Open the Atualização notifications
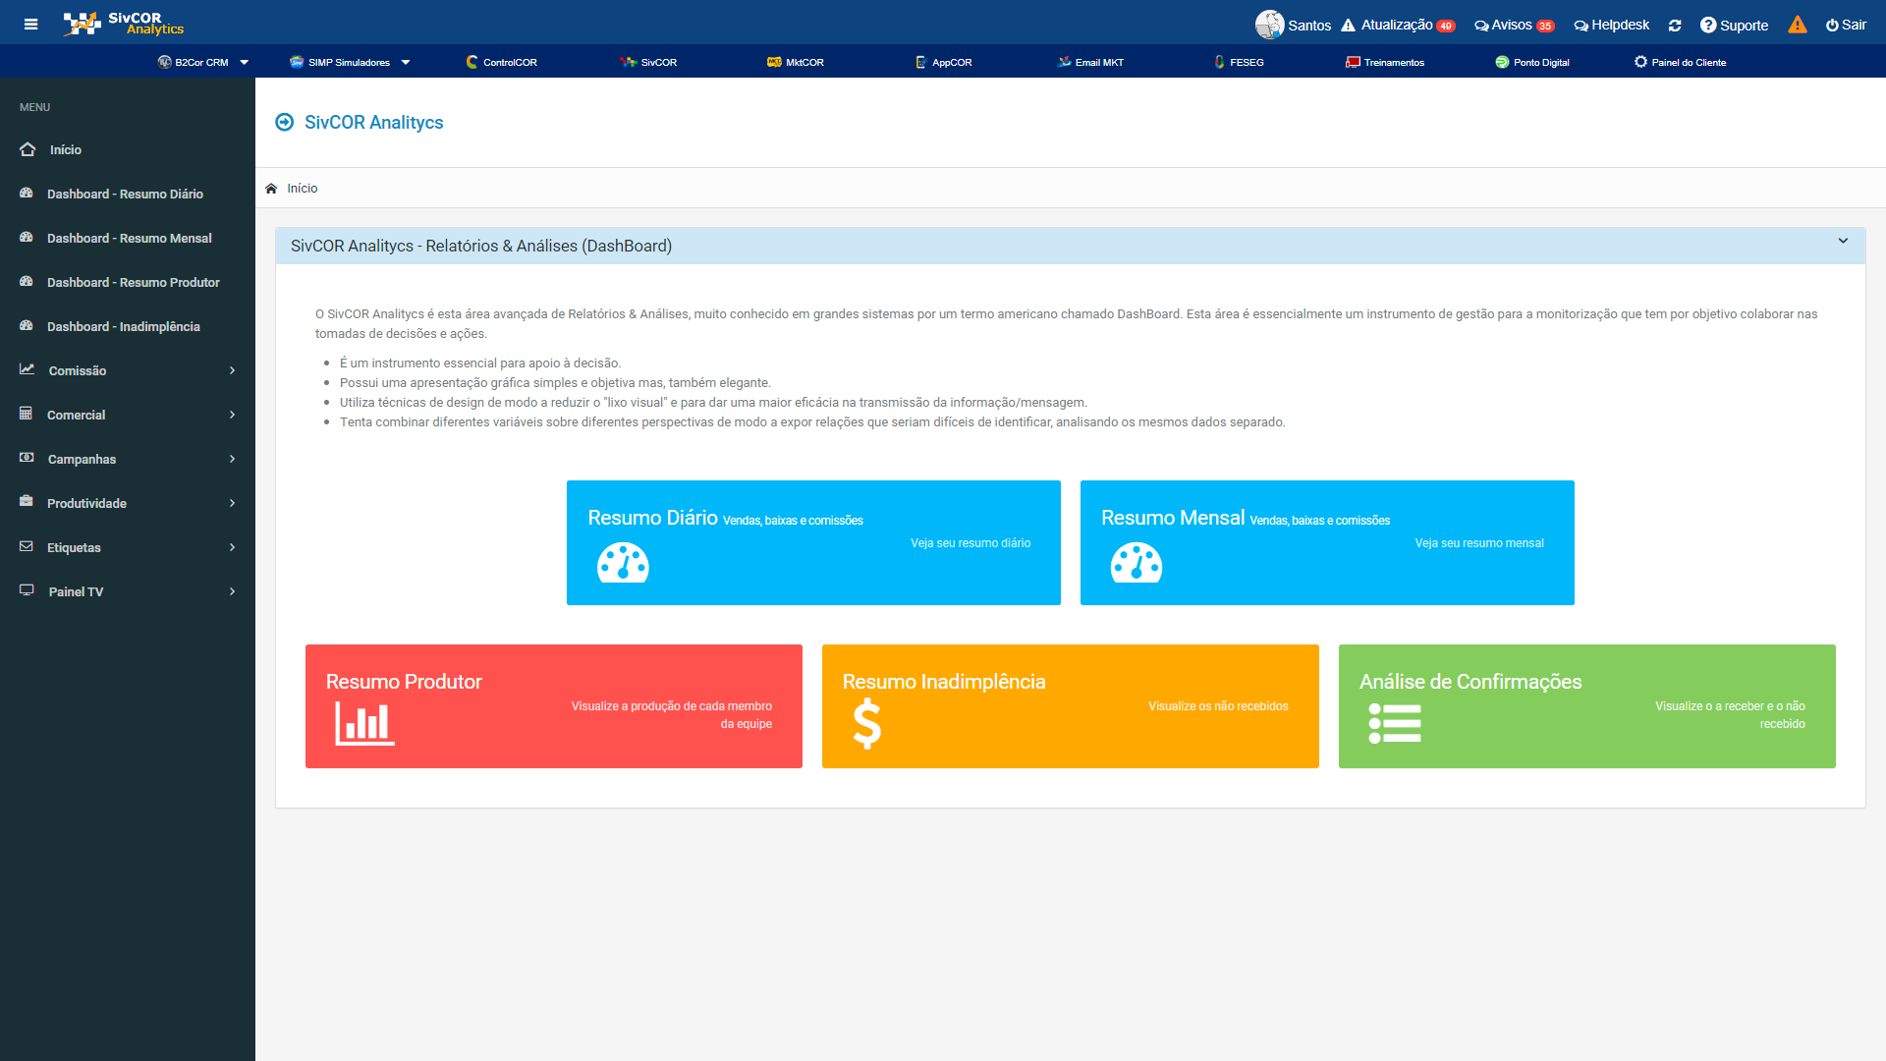This screenshot has height=1061, width=1886. tap(1398, 26)
